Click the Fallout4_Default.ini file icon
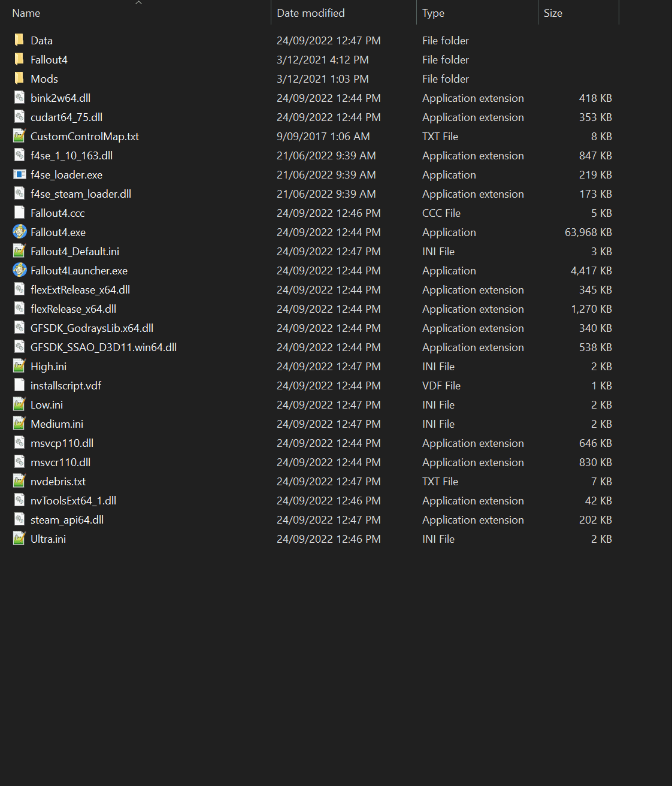Viewport: 672px width, 786px height. pos(19,251)
